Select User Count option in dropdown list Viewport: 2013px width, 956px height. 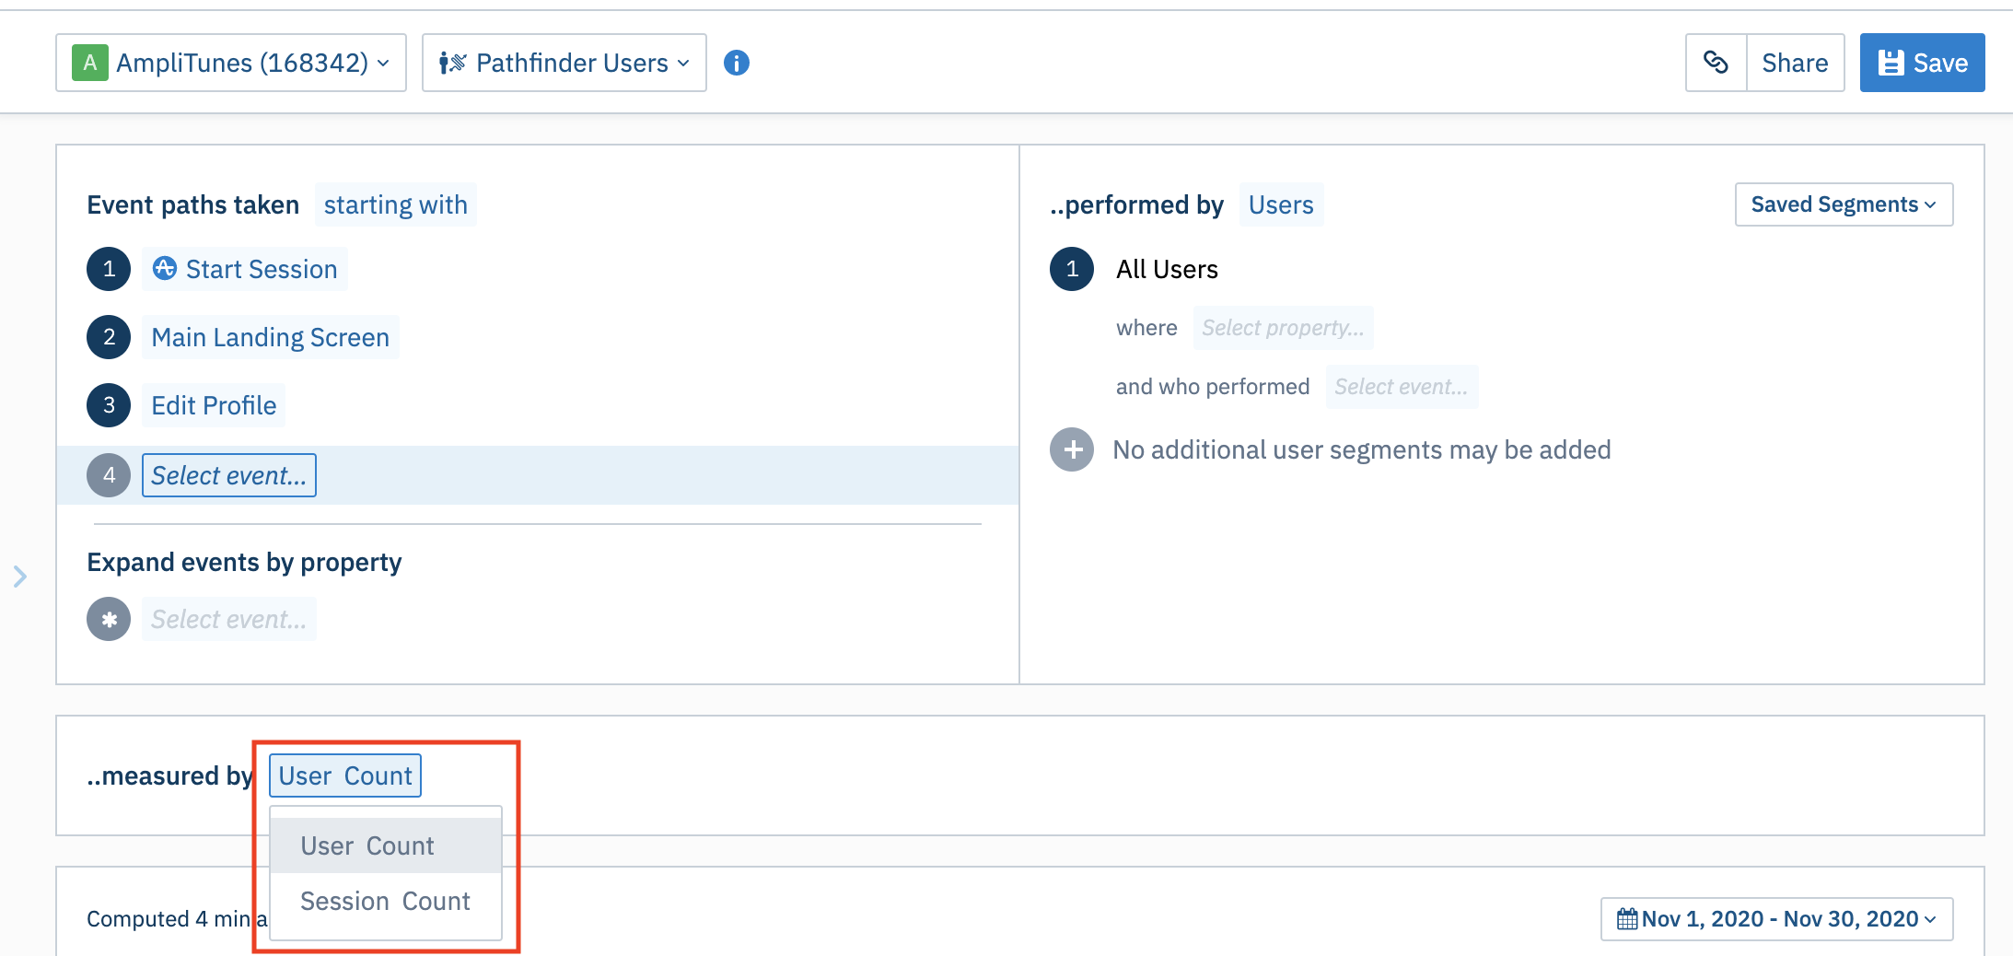(367, 845)
